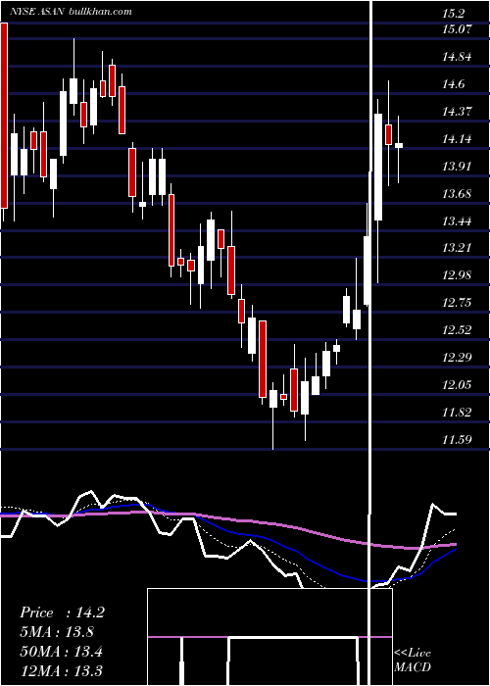Click the 12.75 price axis label

coord(458,303)
